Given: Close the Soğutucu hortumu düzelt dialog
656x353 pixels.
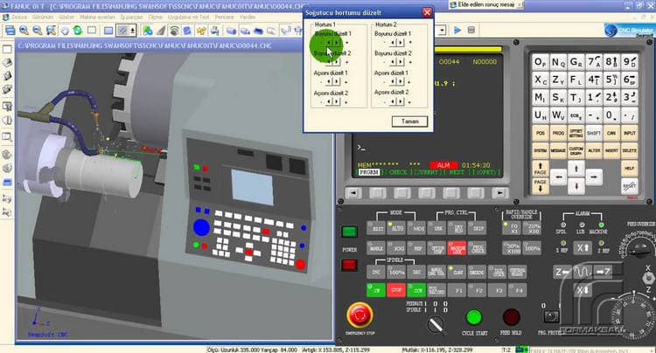Looking at the screenshot, I should point(427,12).
